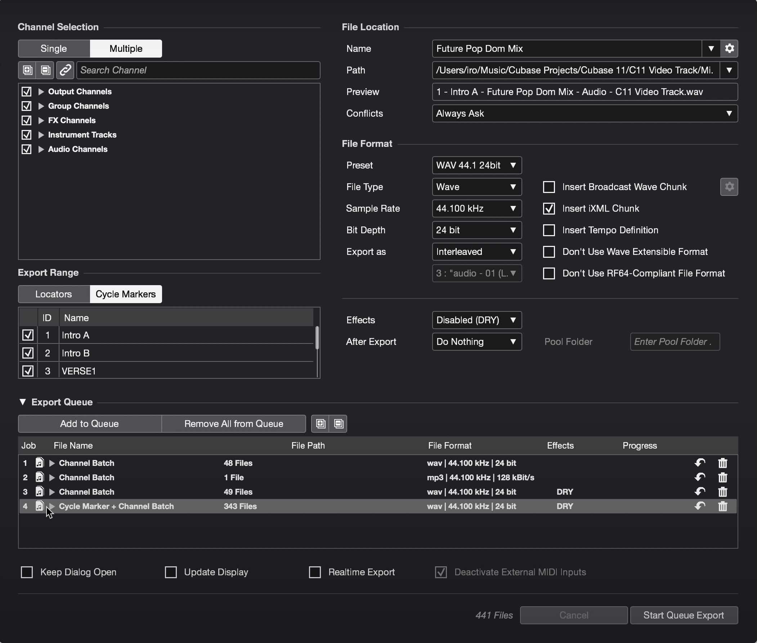Uncheck VERSE1 cycle marker
The image size is (757, 643).
click(28, 371)
